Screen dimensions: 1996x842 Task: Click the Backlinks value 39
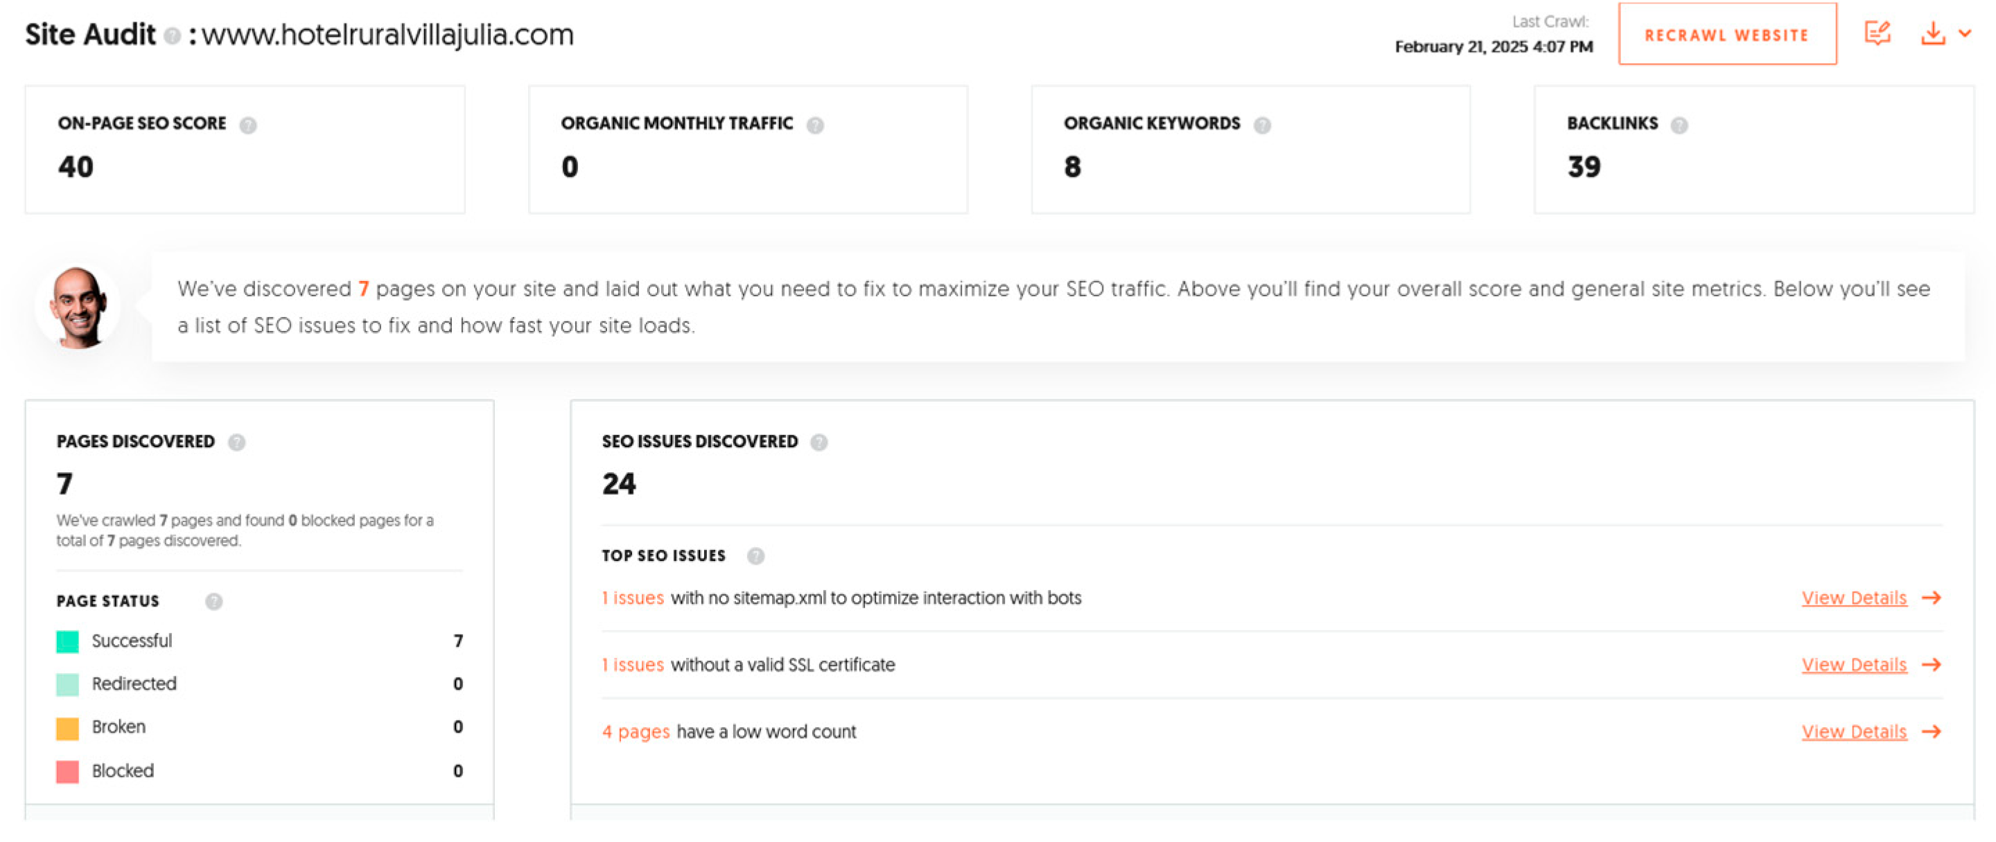[1583, 166]
